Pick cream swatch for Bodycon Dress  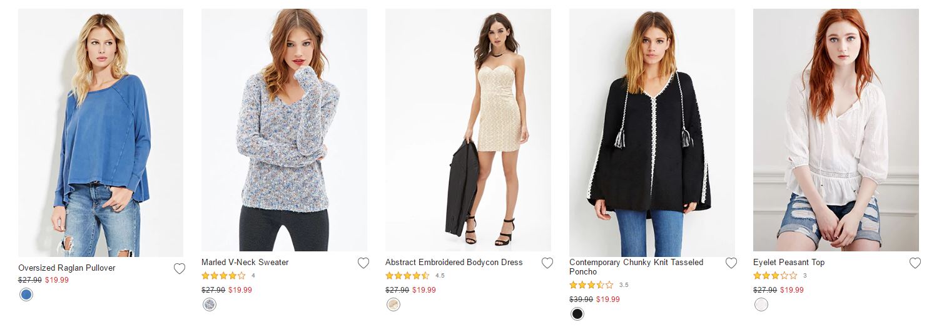pos(393,304)
